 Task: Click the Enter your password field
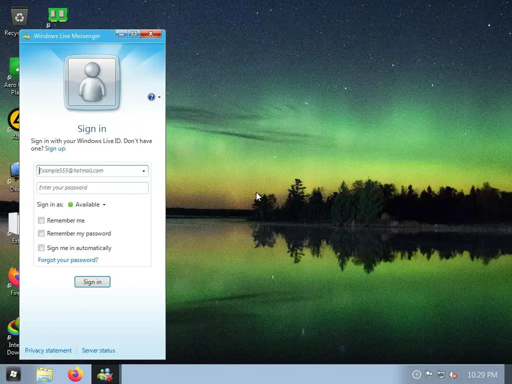(92, 188)
